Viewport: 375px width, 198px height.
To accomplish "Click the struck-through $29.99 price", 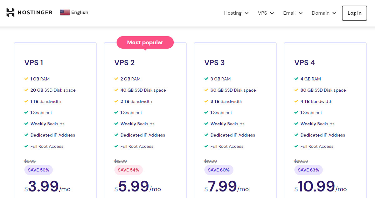I will tap(301, 161).
